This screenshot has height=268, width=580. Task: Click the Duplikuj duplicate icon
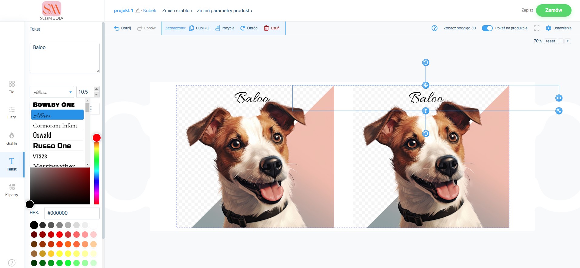point(192,28)
